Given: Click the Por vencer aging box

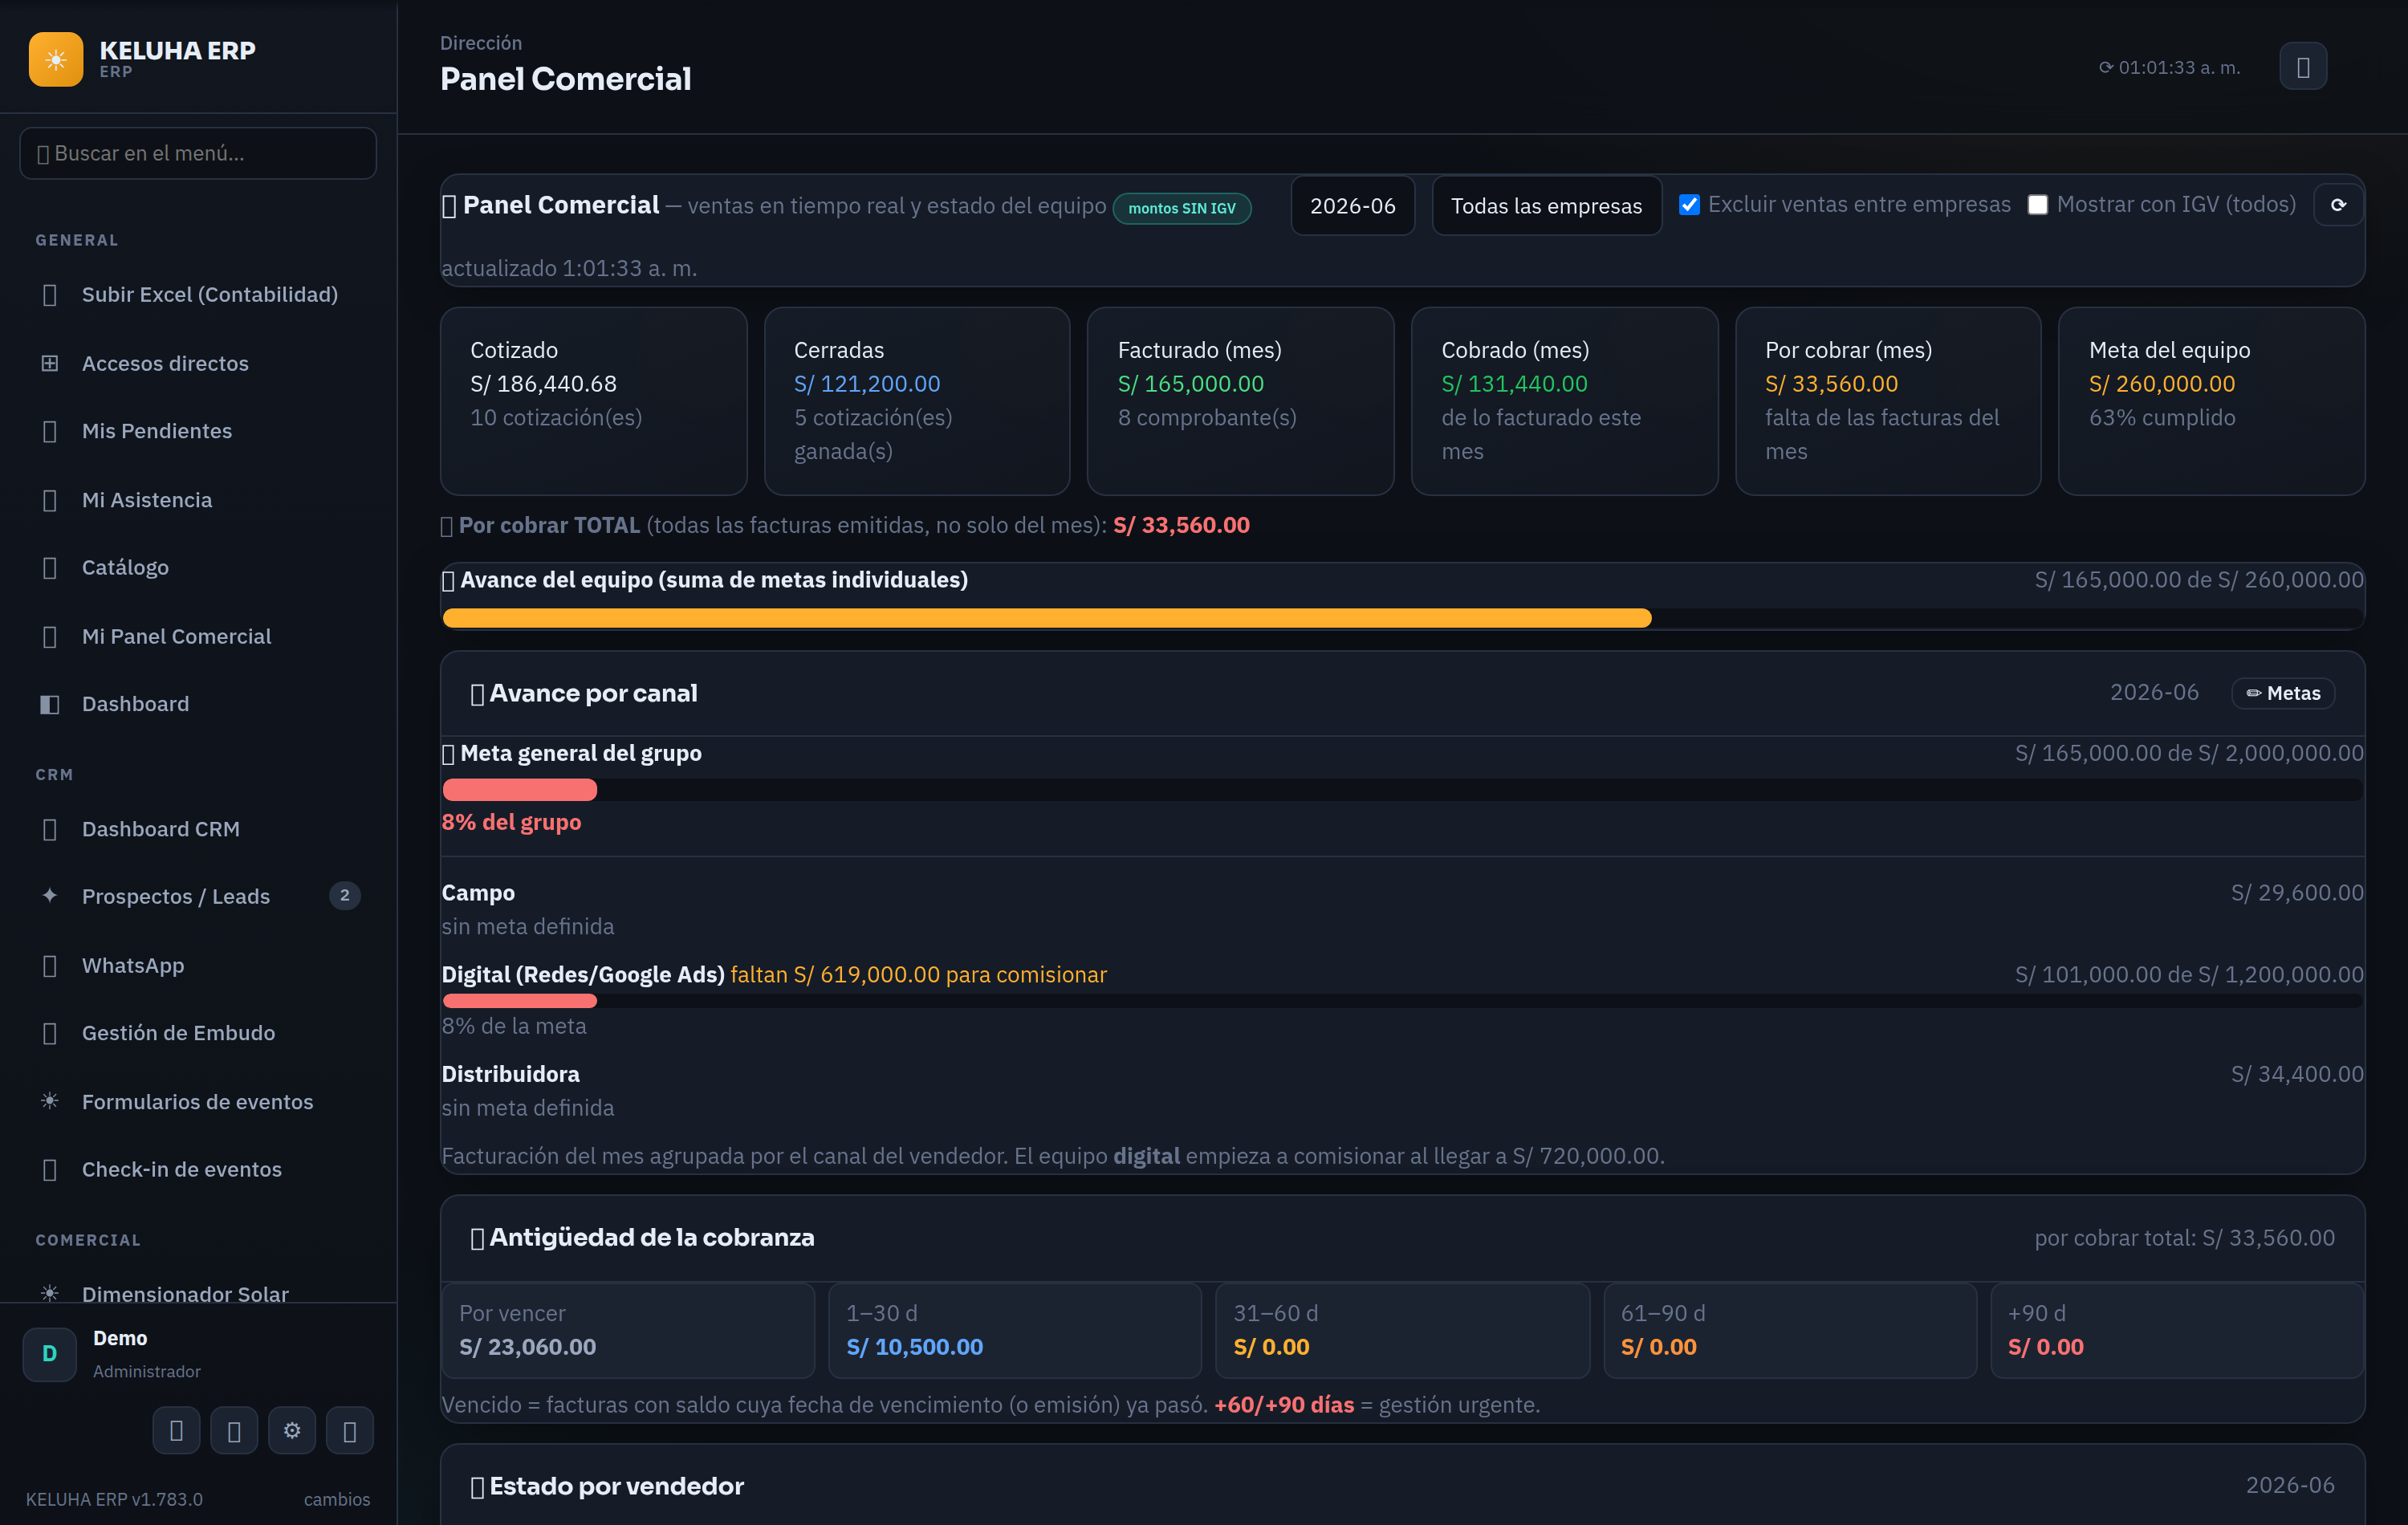Looking at the screenshot, I should click(628, 1331).
